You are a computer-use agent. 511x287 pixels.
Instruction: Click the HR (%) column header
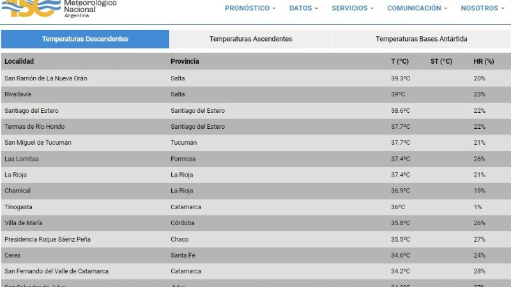(484, 61)
